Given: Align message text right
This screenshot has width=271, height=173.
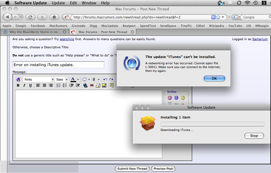Looking at the screenshot, I should click(51, 85).
